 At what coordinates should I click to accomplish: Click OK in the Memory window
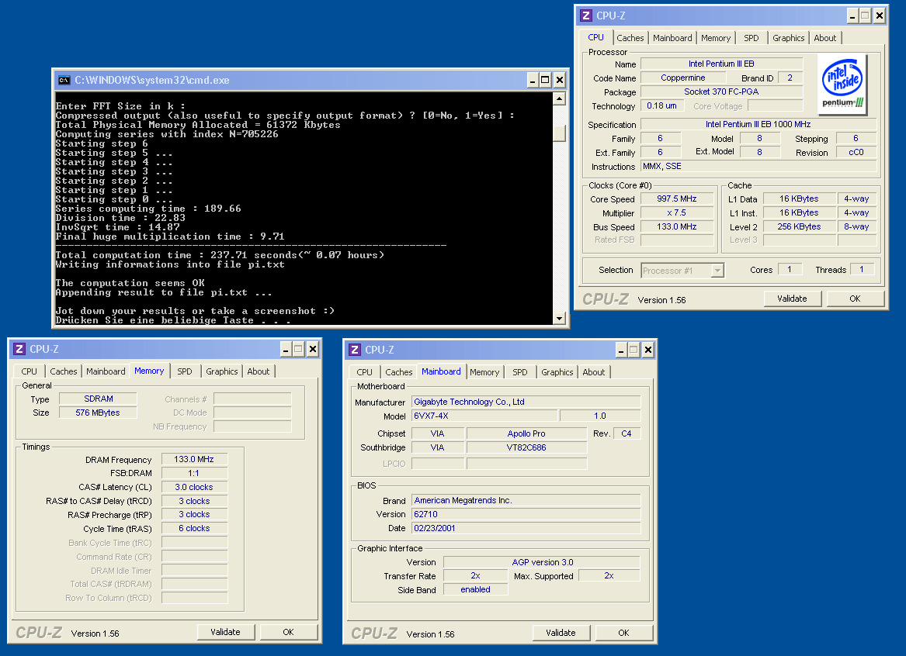pos(288,632)
